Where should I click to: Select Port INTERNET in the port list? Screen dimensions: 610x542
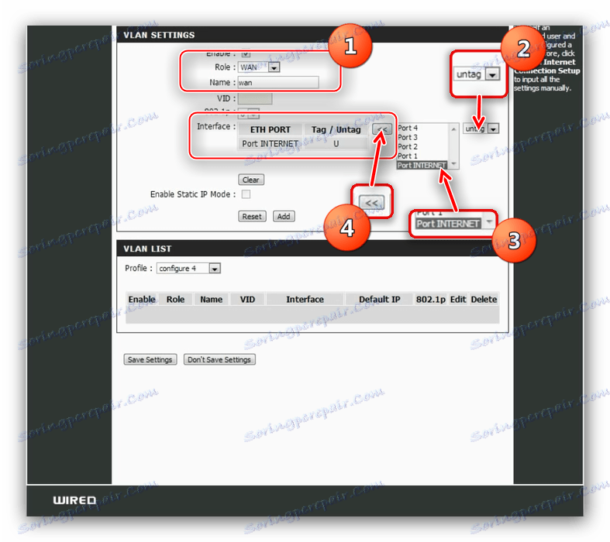[x=422, y=165]
